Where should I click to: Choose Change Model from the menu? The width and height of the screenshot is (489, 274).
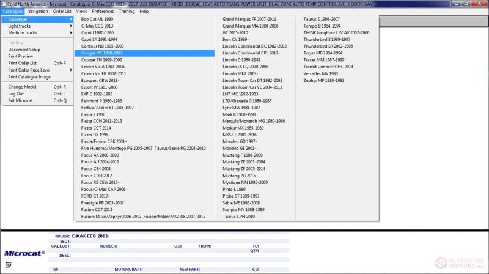point(37,87)
